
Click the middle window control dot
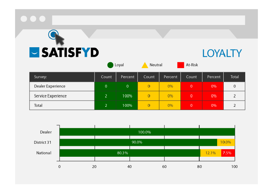(x=33, y=19)
